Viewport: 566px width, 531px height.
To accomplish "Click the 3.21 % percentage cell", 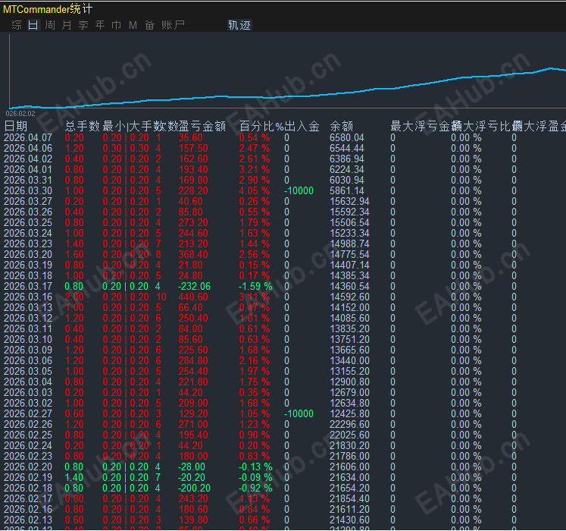I will point(255,169).
